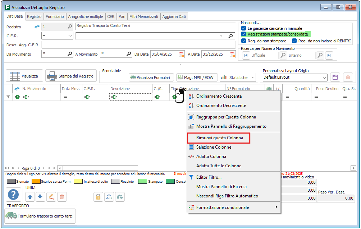Click the orange Scarico senza Form. swatch

pos(35,182)
